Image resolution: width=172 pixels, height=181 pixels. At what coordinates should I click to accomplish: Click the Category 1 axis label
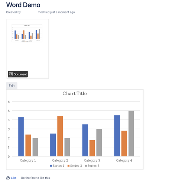[28, 161]
